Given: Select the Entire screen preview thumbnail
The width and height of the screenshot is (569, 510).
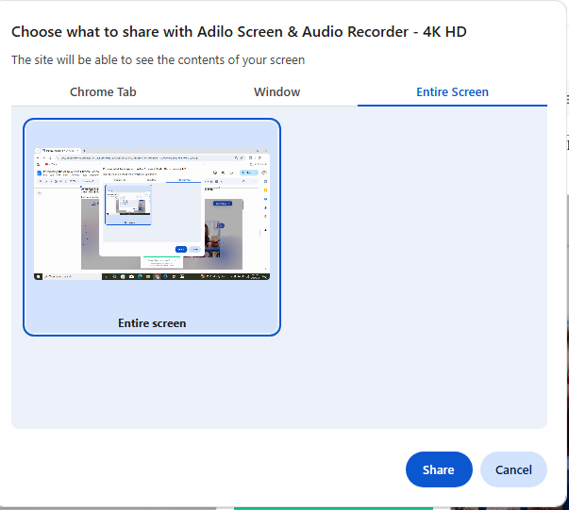Looking at the screenshot, I should pos(152,227).
